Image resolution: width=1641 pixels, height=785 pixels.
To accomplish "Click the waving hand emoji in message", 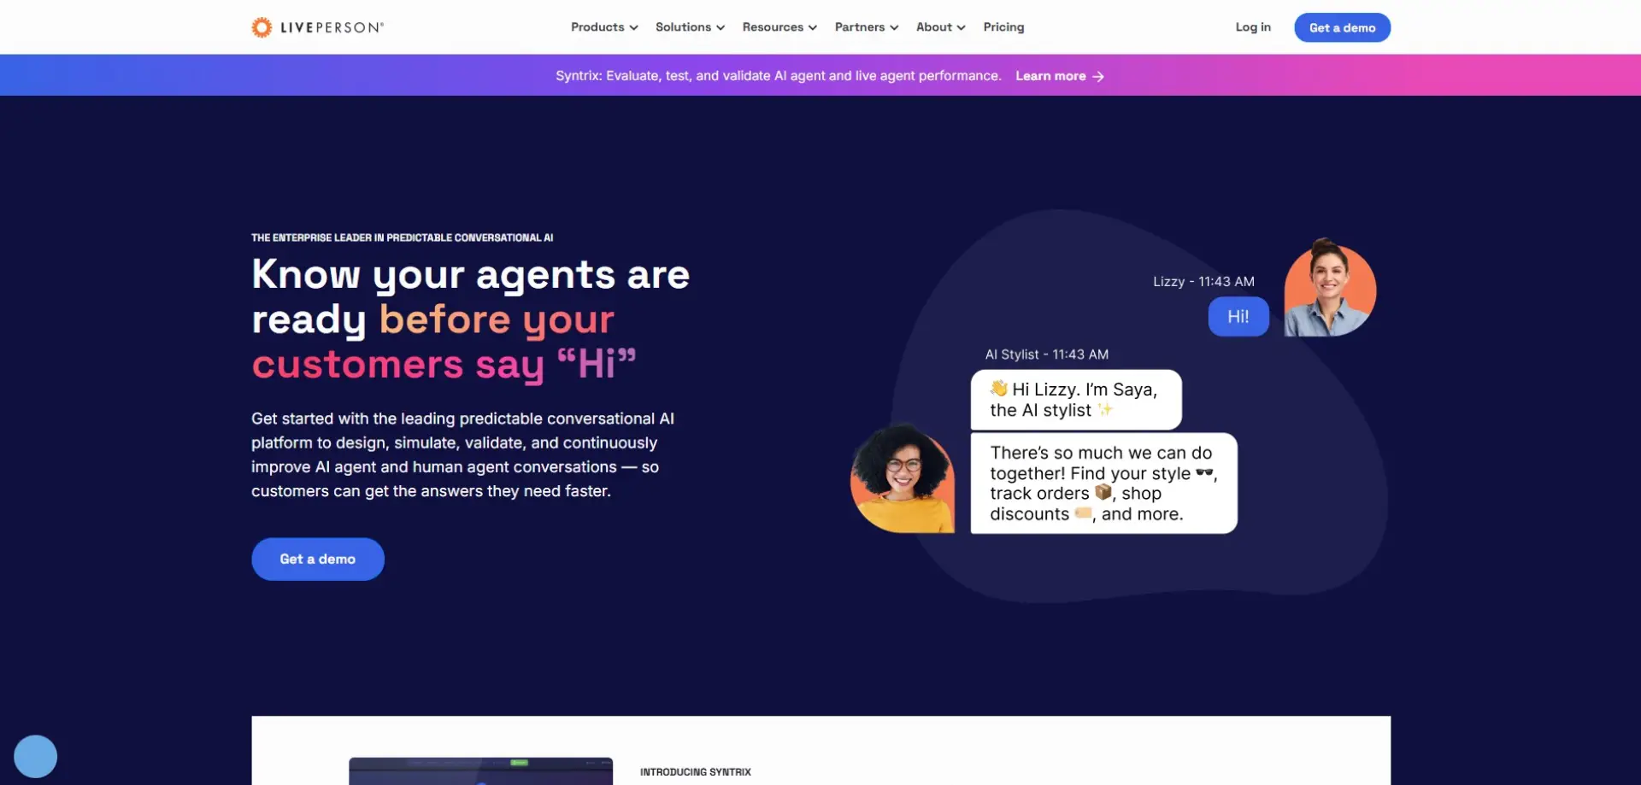I will click(x=998, y=389).
